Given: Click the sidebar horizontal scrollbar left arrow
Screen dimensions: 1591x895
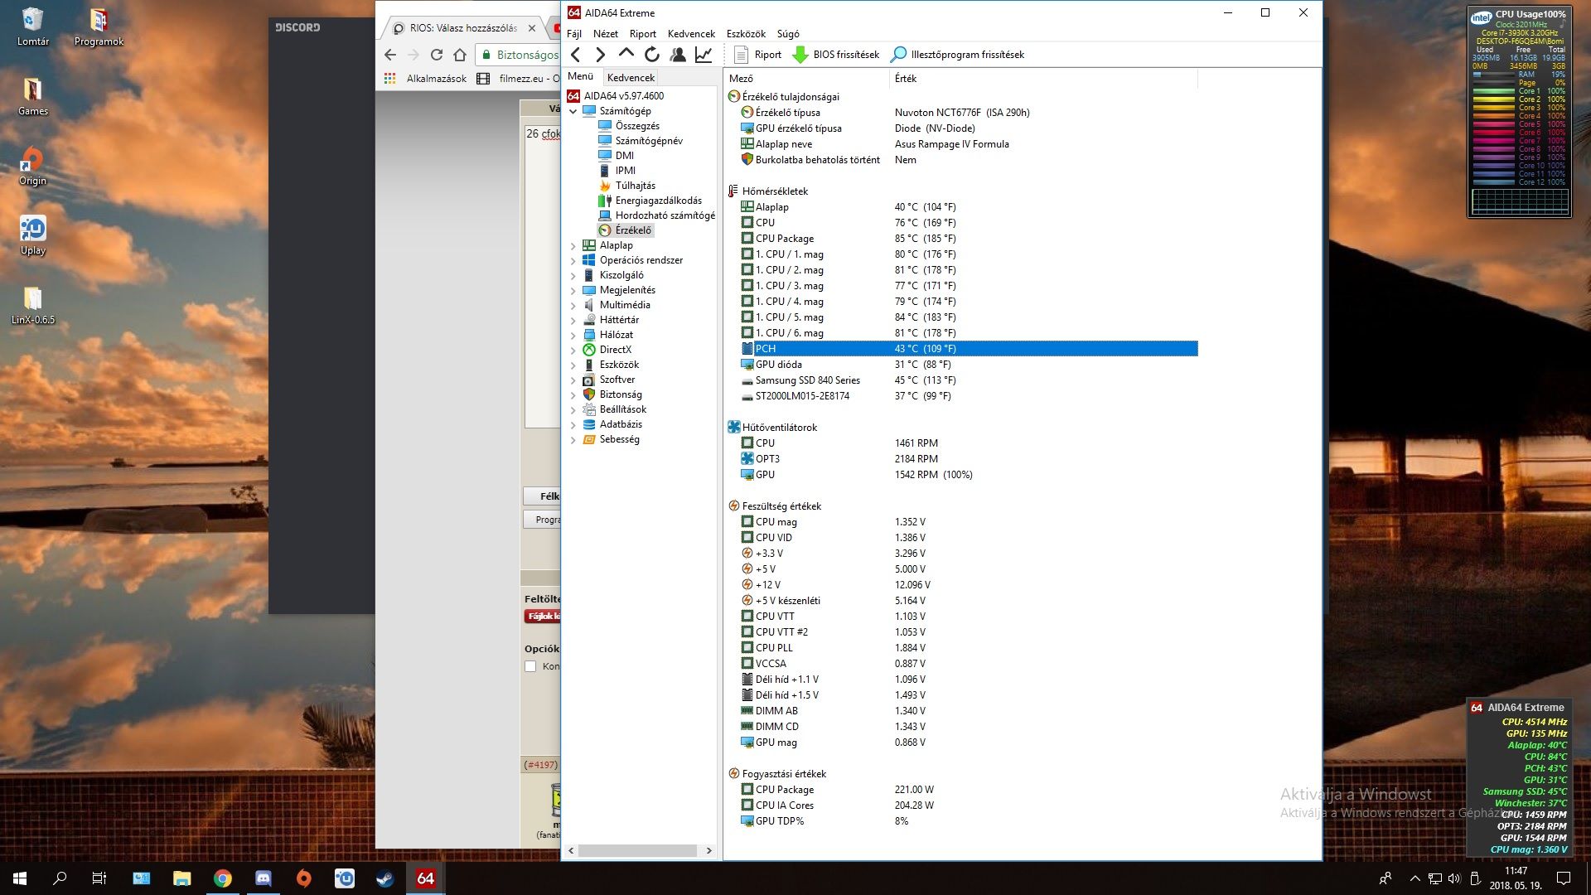Looking at the screenshot, I should coord(571,851).
